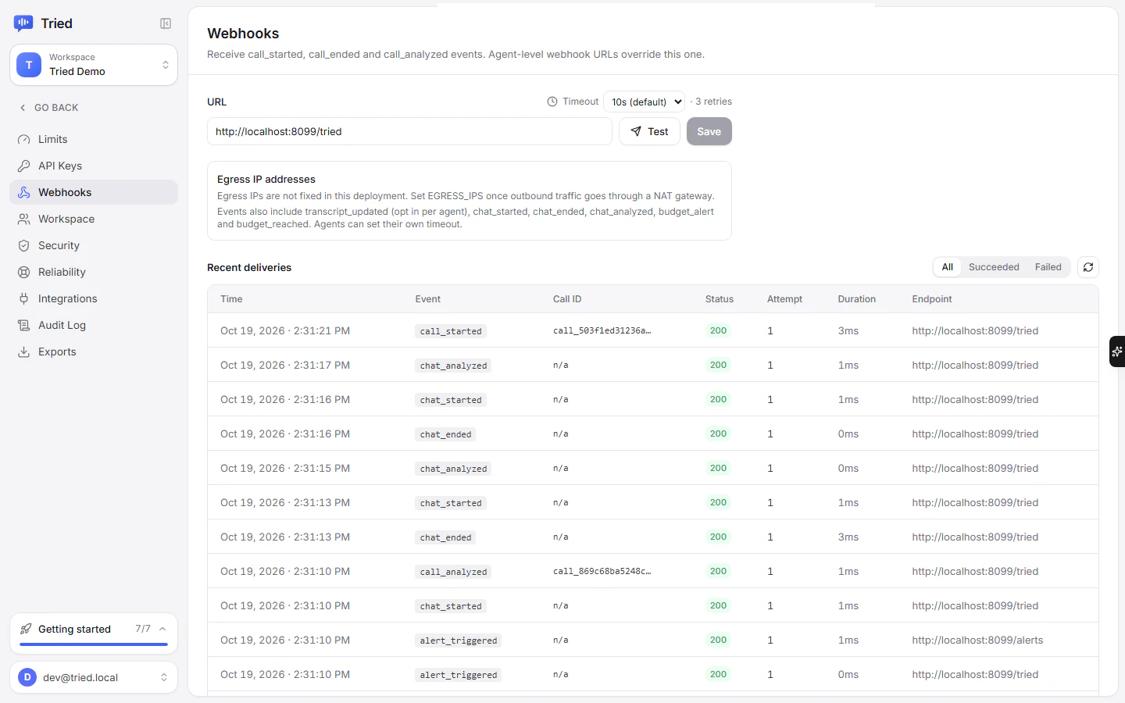Go to the Reliability page

(x=94, y=272)
